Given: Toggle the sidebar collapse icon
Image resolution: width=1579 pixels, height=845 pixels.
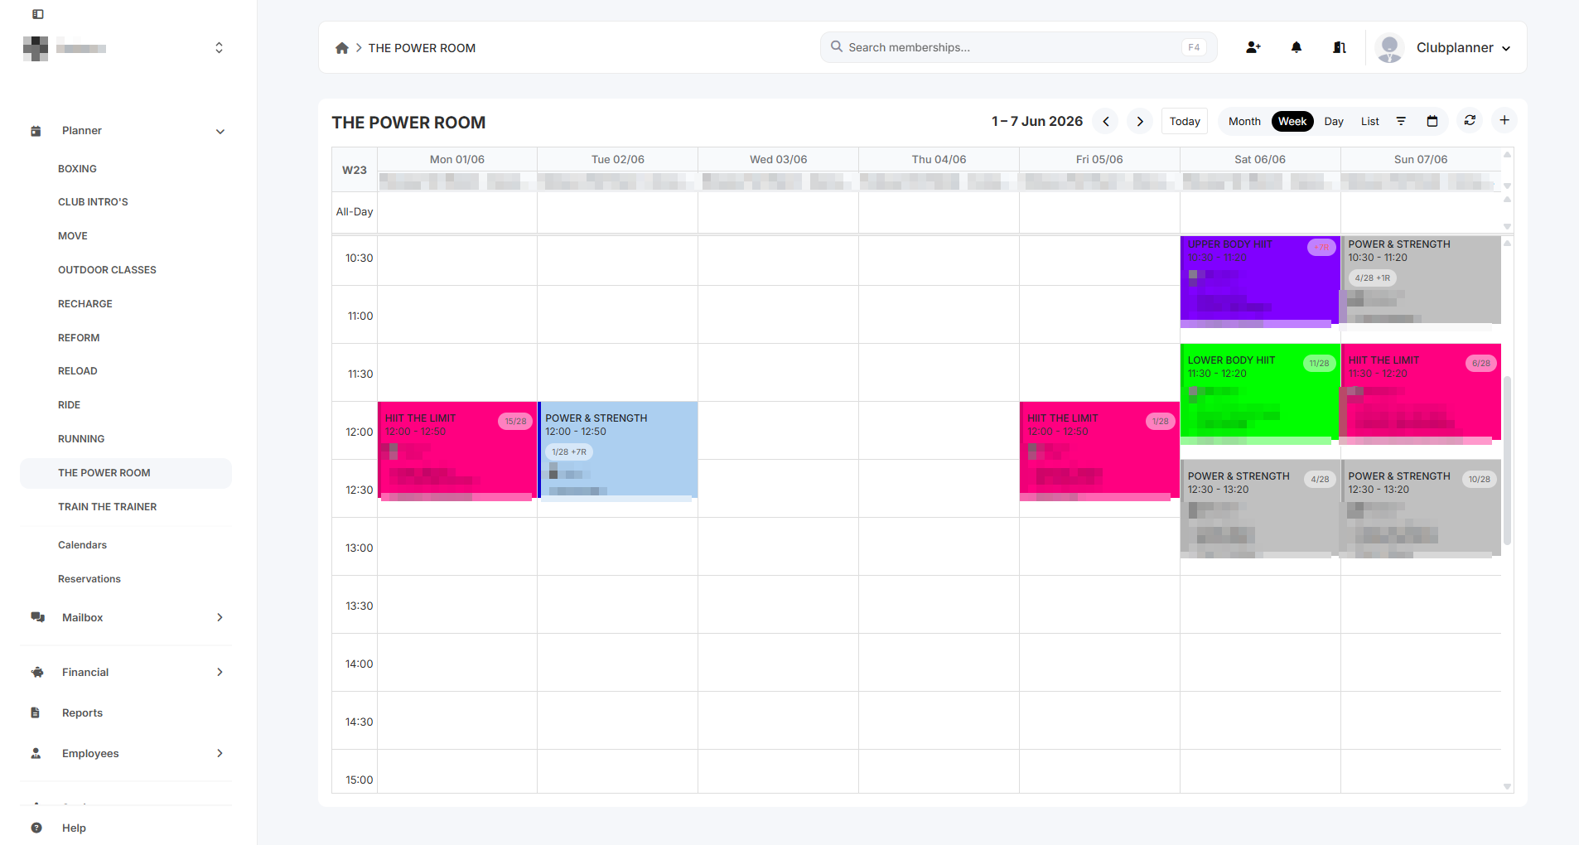Looking at the screenshot, I should point(38,14).
